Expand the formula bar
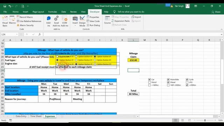The width and height of the screenshot is (224, 126). 222,34
